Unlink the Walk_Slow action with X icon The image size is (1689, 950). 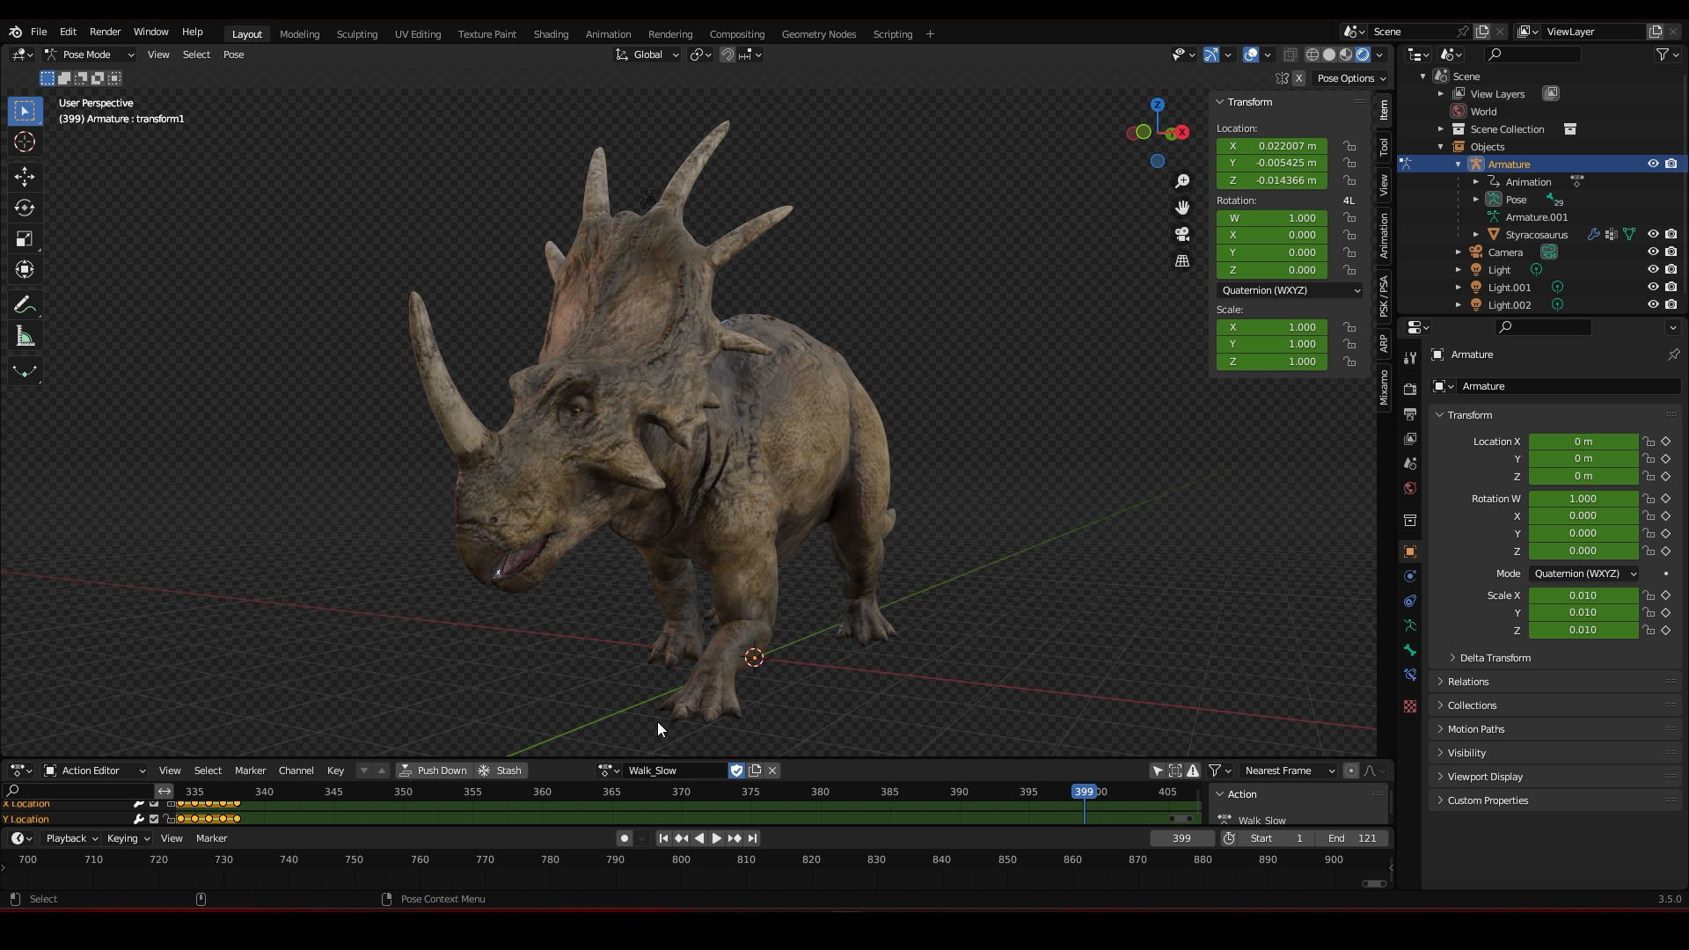[772, 771]
